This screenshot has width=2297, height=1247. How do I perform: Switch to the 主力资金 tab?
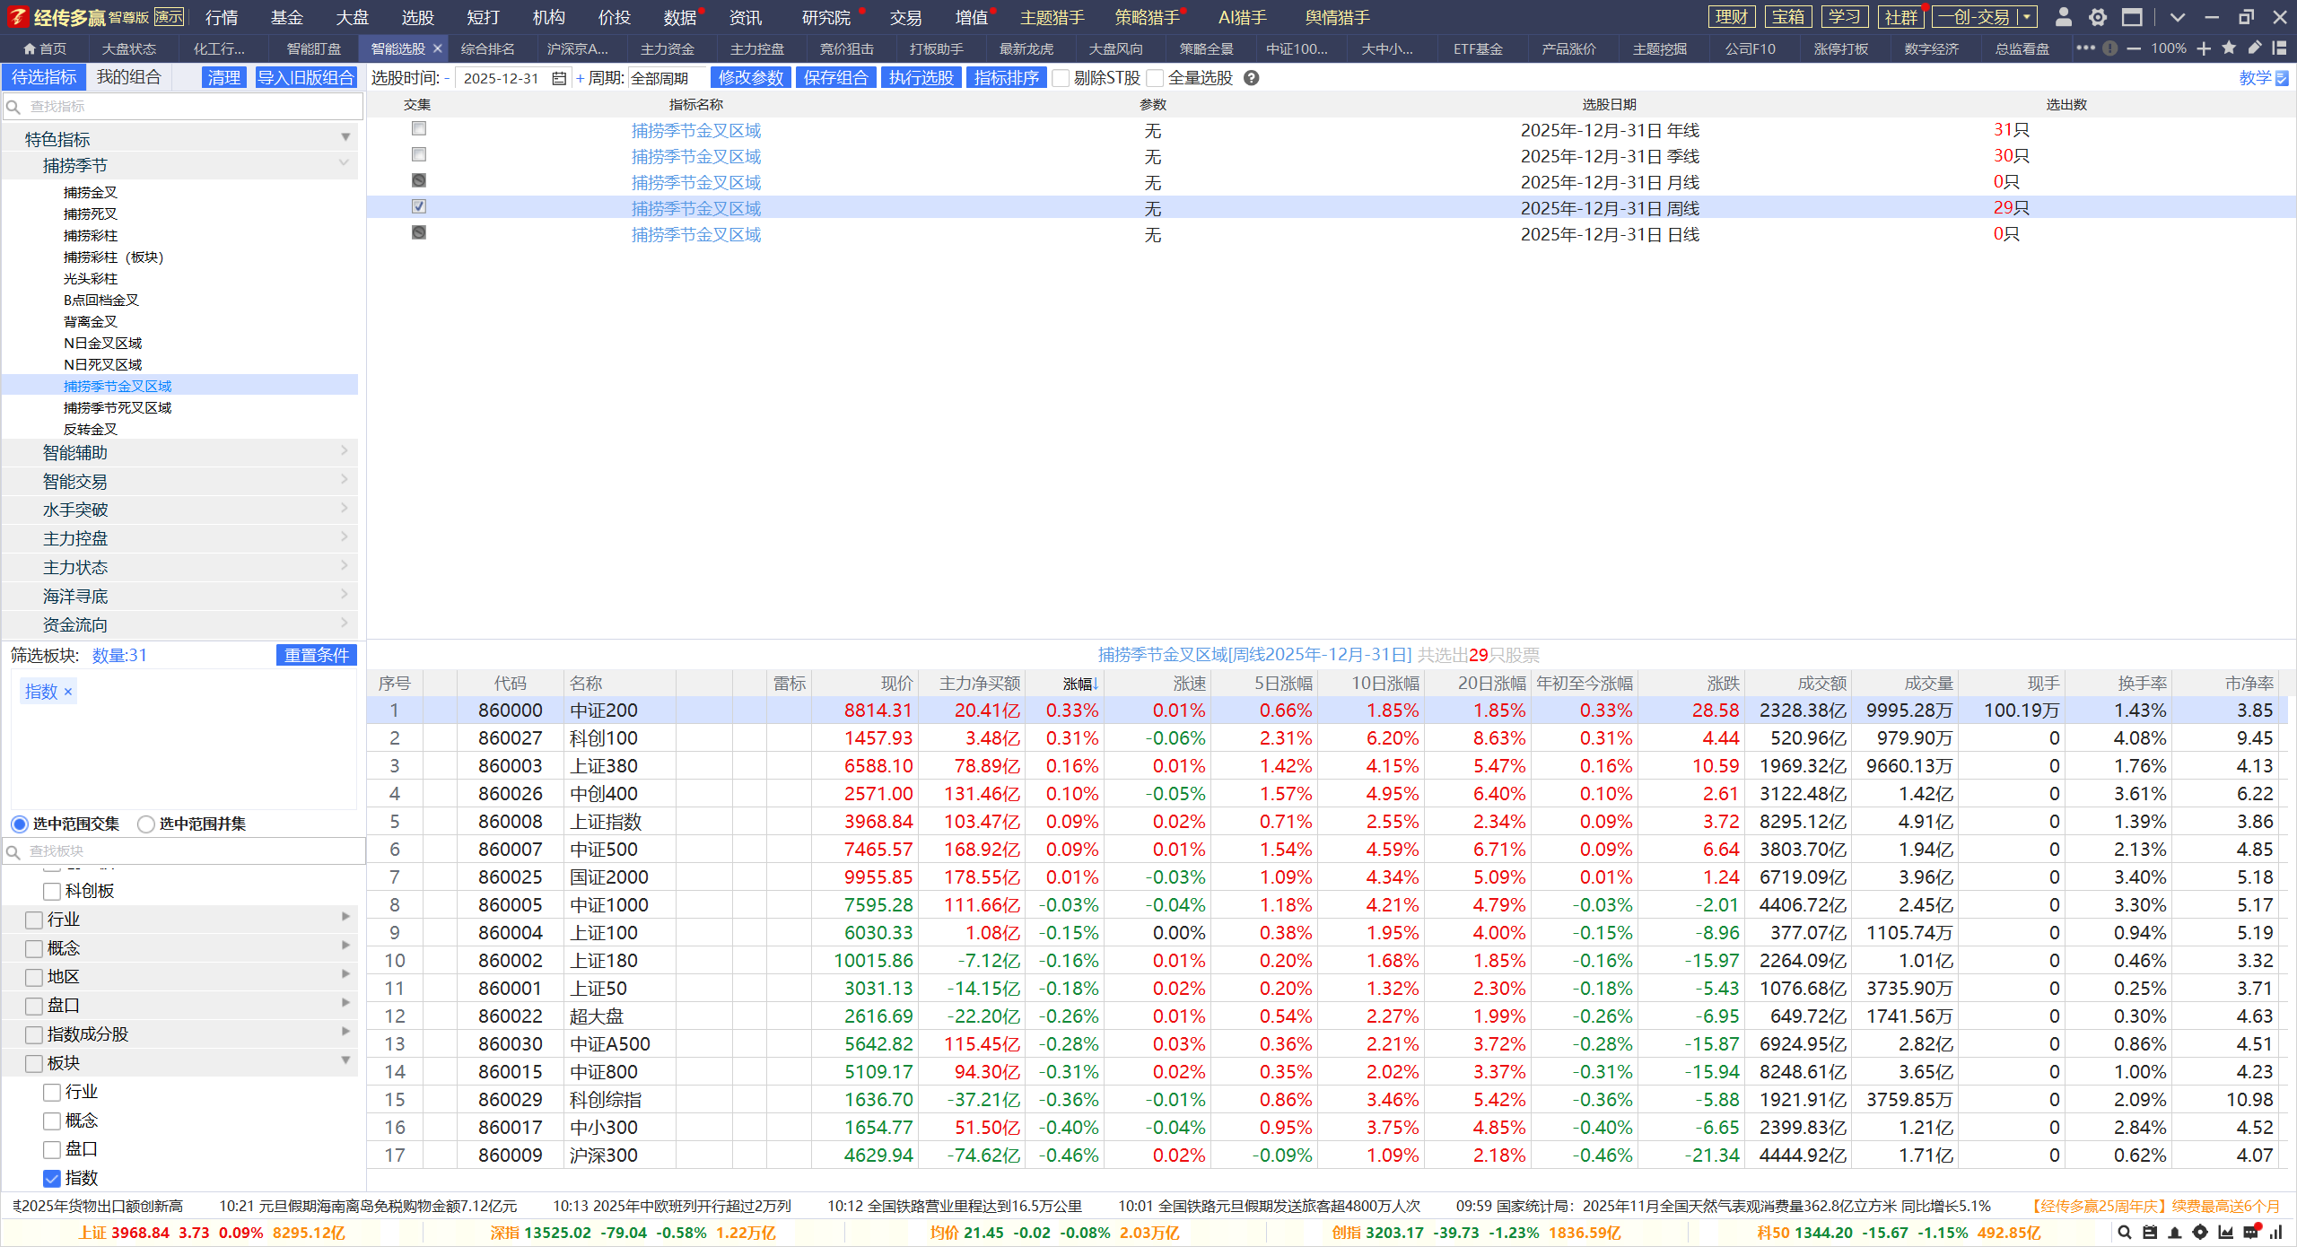tap(667, 48)
